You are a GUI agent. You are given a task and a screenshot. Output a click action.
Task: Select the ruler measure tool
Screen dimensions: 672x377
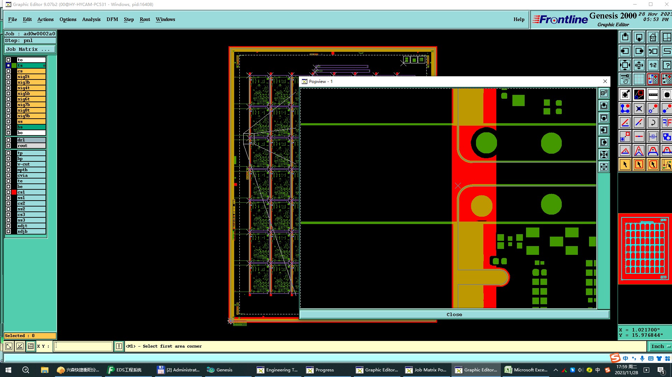(653, 95)
